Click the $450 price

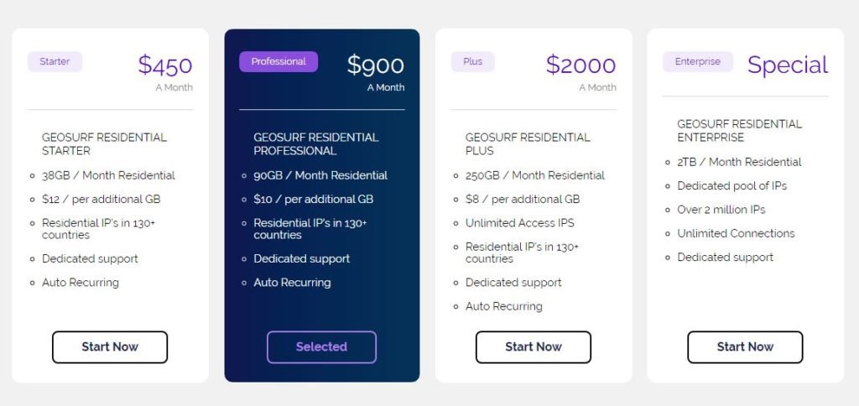(x=165, y=65)
